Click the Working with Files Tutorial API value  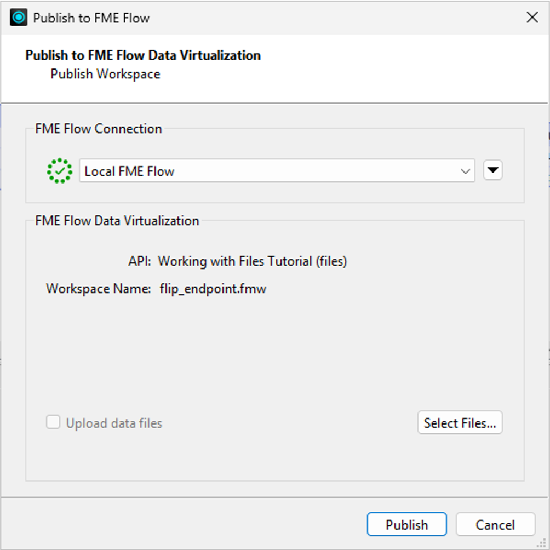coord(252,261)
